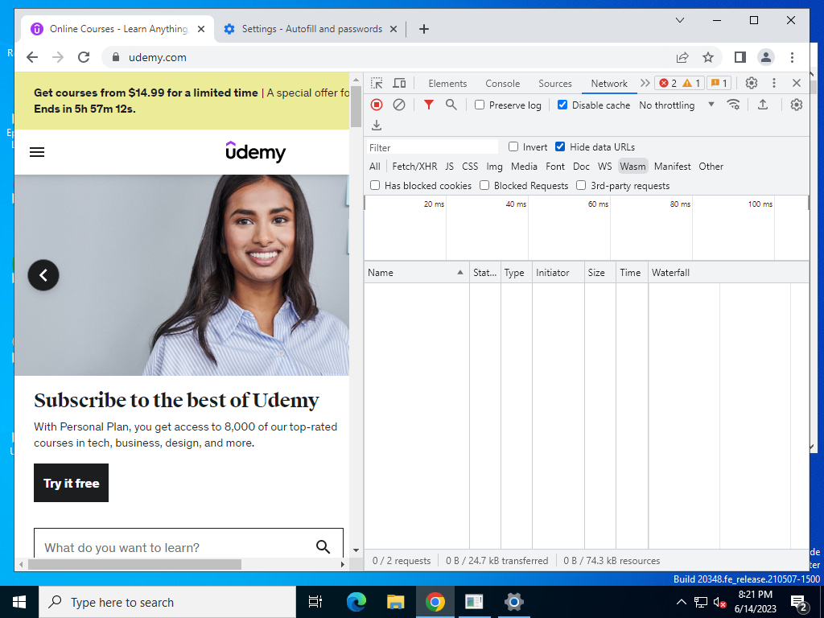824x618 pixels.
Task: Open a new Chrome tab
Action: pyautogui.click(x=423, y=29)
